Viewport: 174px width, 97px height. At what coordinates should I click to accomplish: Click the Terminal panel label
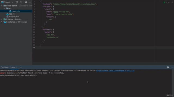5,67
